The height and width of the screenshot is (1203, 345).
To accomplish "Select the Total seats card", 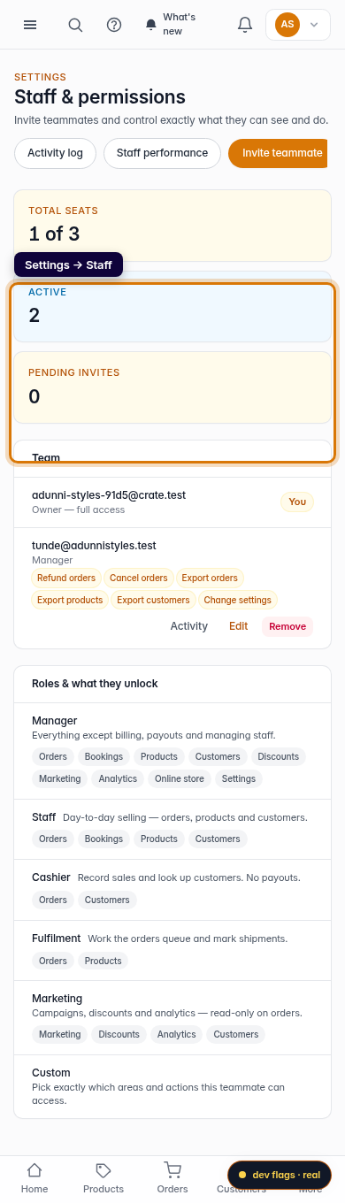I will (172, 225).
